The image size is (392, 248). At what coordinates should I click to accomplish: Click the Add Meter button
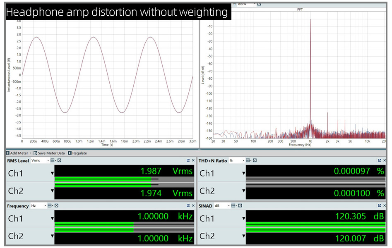click(17, 153)
